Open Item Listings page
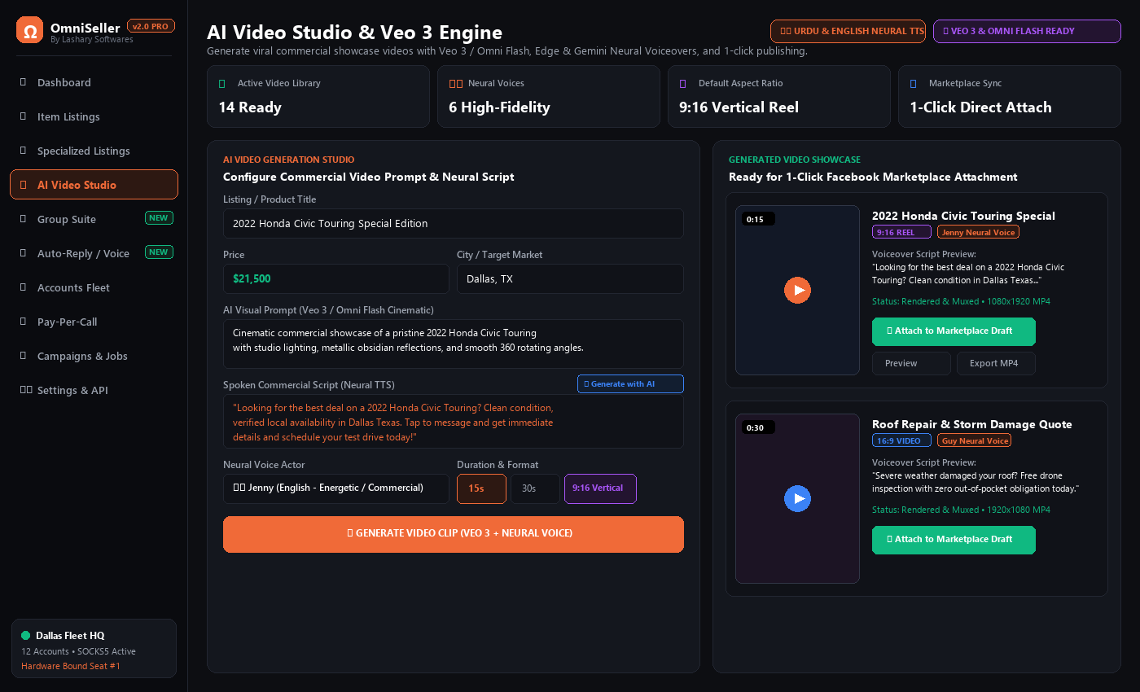Screen dimensions: 1140x692 click(94, 116)
